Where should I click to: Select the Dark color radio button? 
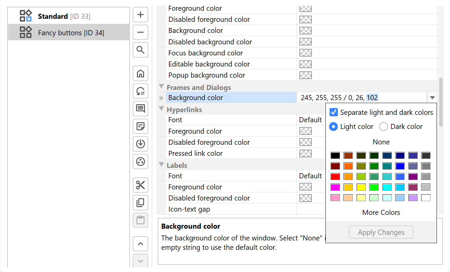point(383,127)
